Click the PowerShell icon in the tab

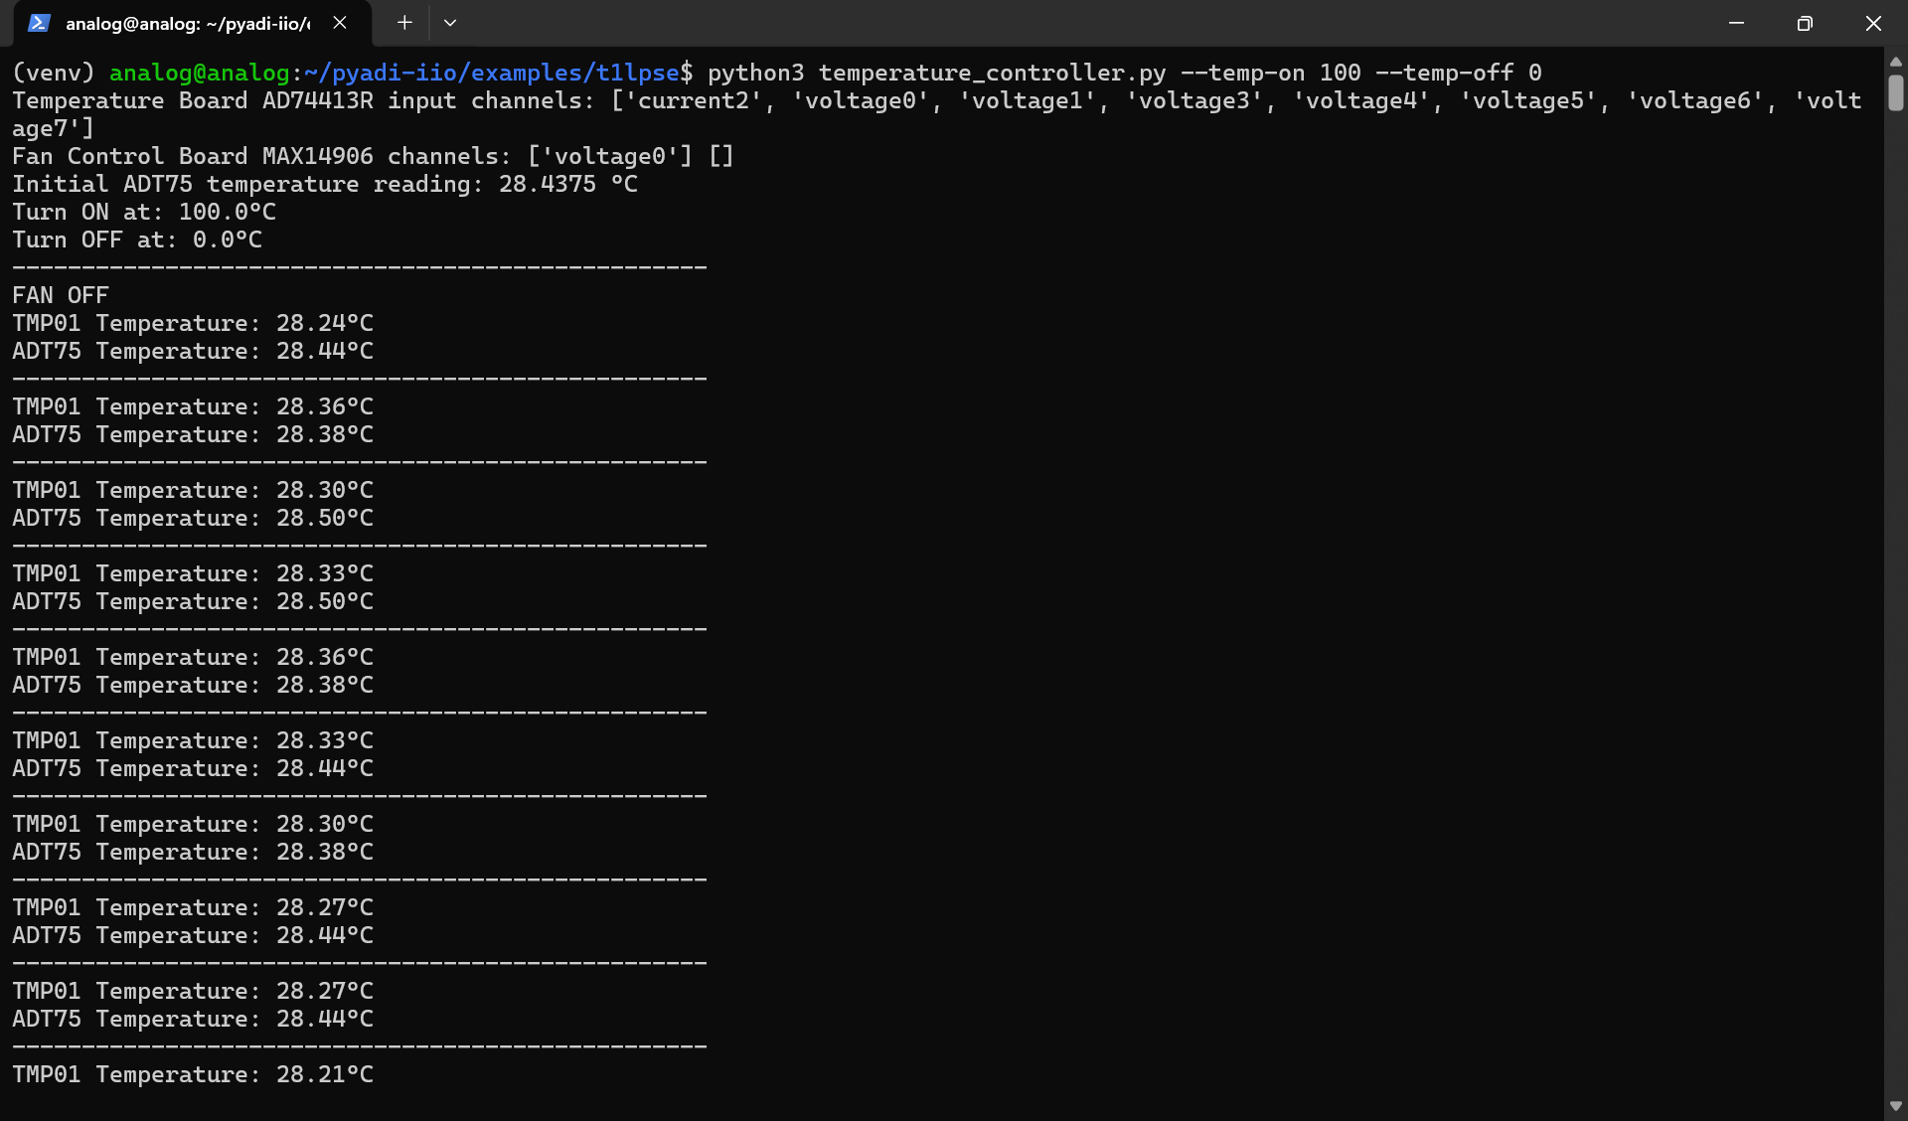pyautogui.click(x=39, y=23)
